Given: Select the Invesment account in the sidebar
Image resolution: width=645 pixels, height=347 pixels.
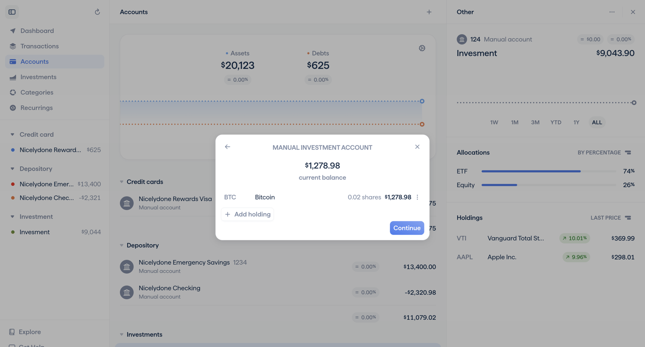Looking at the screenshot, I should pyautogui.click(x=55, y=232).
